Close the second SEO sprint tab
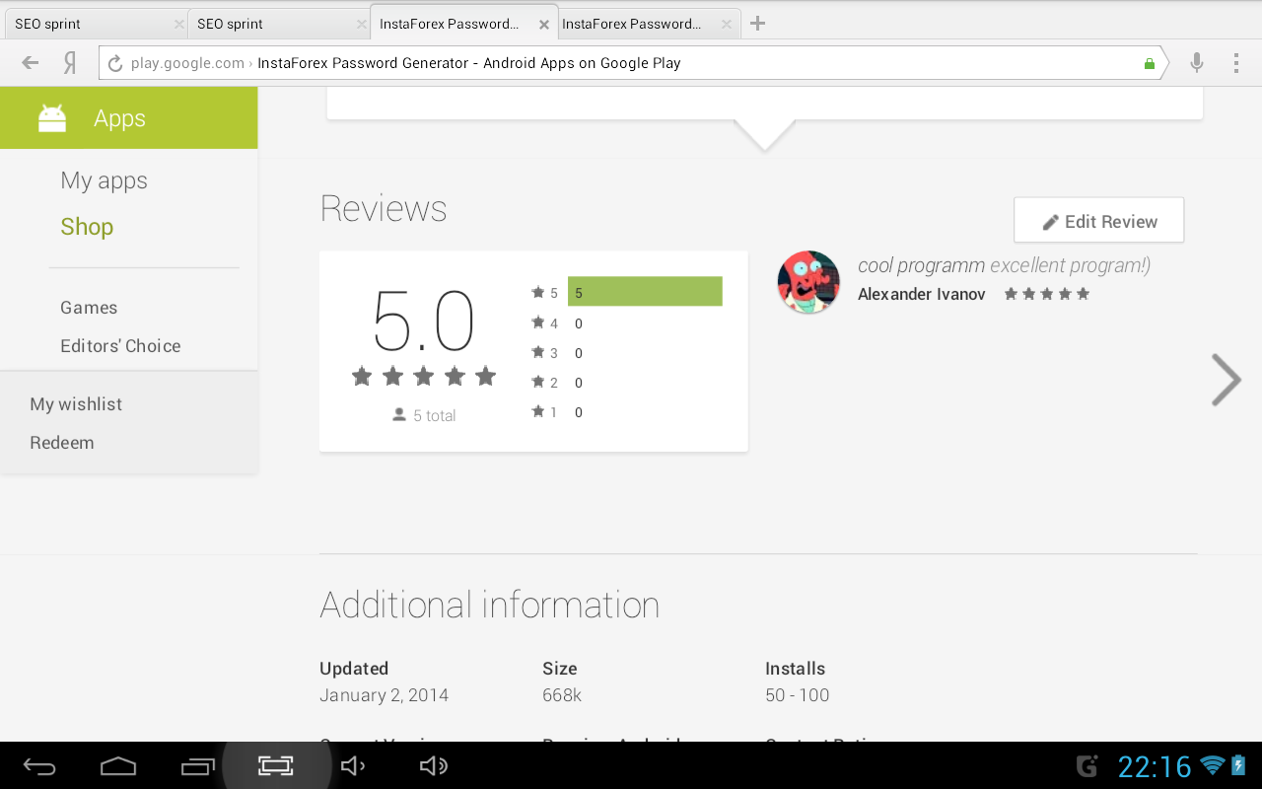 (361, 25)
